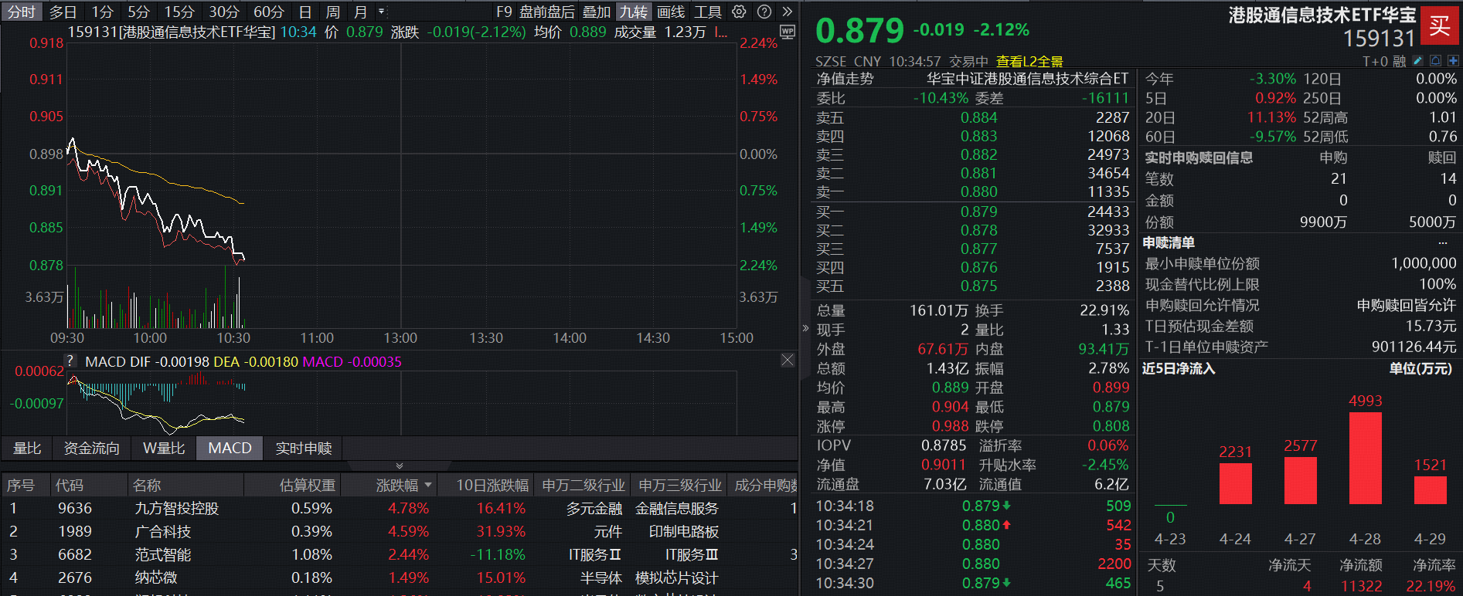Open chart settings gear icon
The image size is (1463, 596).
tap(740, 12)
